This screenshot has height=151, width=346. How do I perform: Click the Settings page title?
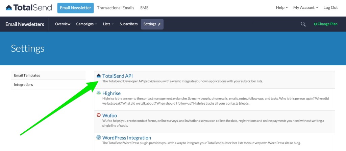click(x=28, y=48)
